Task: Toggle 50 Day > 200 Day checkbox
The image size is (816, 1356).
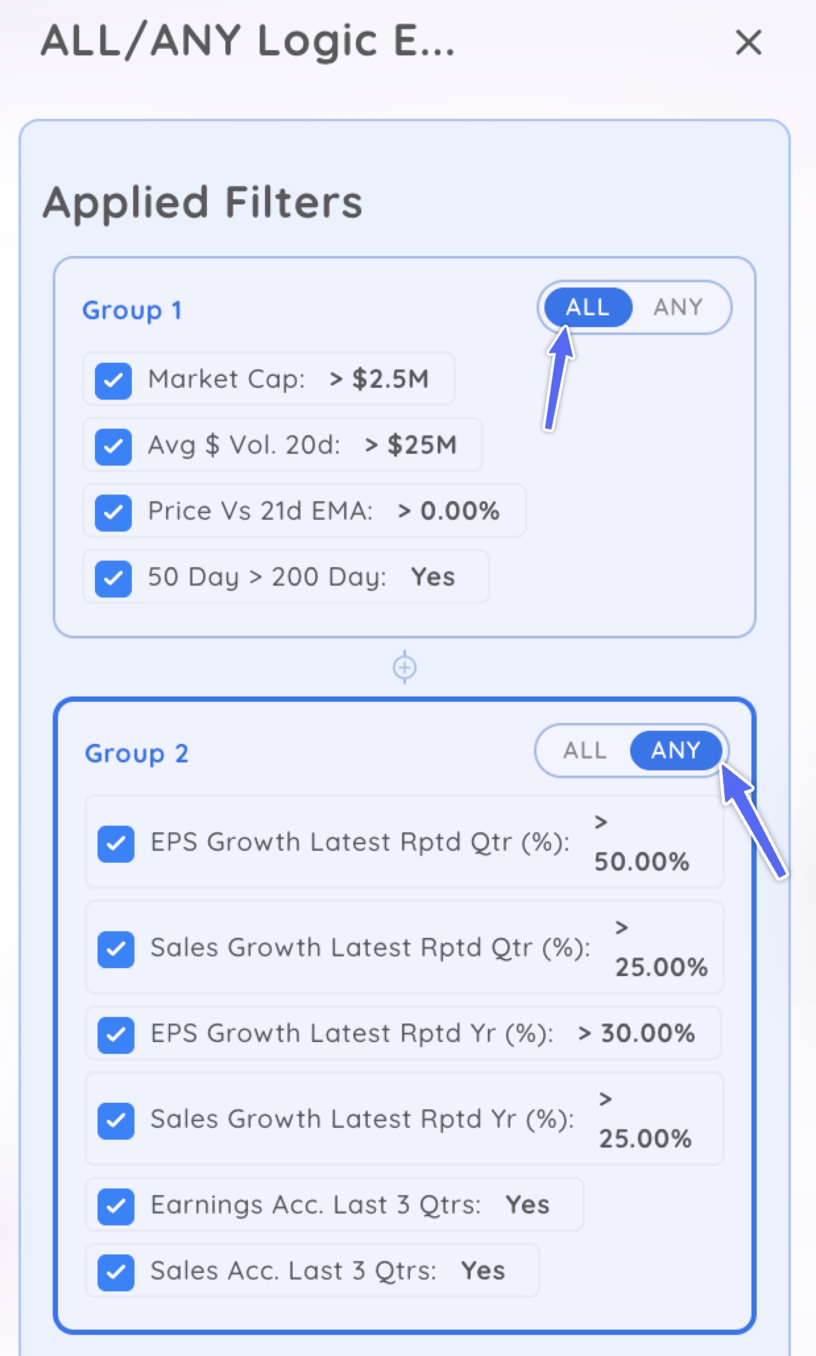Action: (113, 578)
